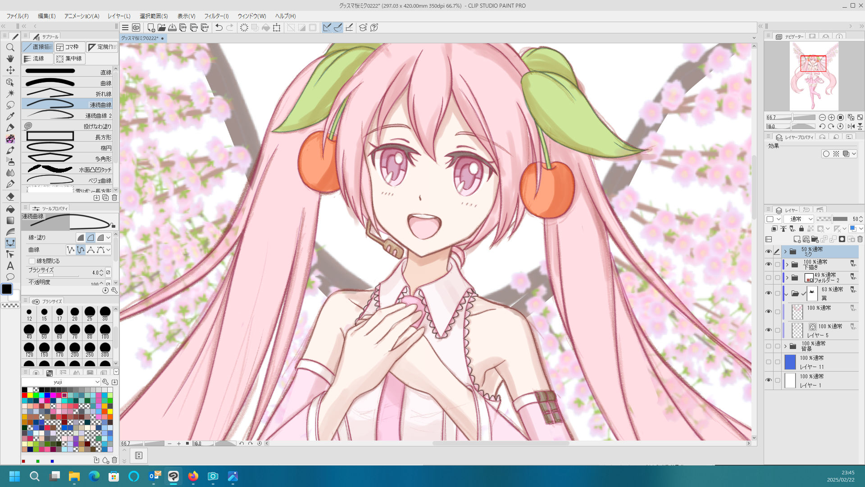Click the navigator canvas thumbnail

tap(814, 76)
